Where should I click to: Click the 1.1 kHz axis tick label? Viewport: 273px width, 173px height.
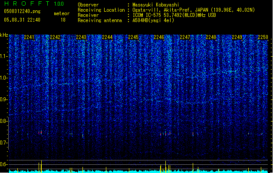tap(4, 56)
